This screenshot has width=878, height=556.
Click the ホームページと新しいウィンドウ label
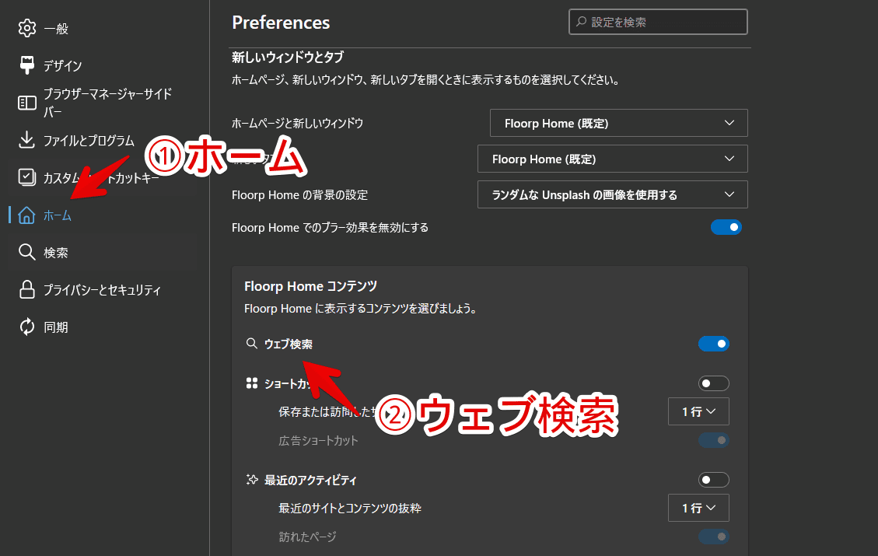pyautogui.click(x=297, y=123)
